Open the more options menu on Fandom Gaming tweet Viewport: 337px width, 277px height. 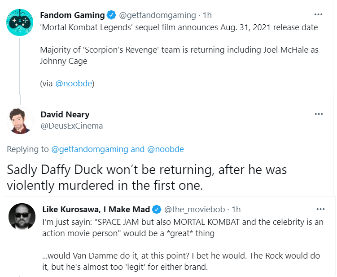[x=318, y=15]
